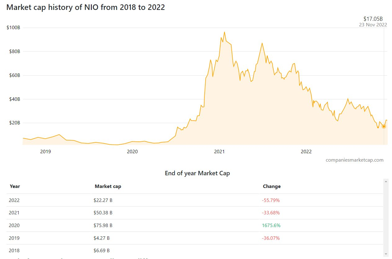The image size is (392, 259).
Task: Click the -33.68% change value for 2021
Action: pos(271,213)
